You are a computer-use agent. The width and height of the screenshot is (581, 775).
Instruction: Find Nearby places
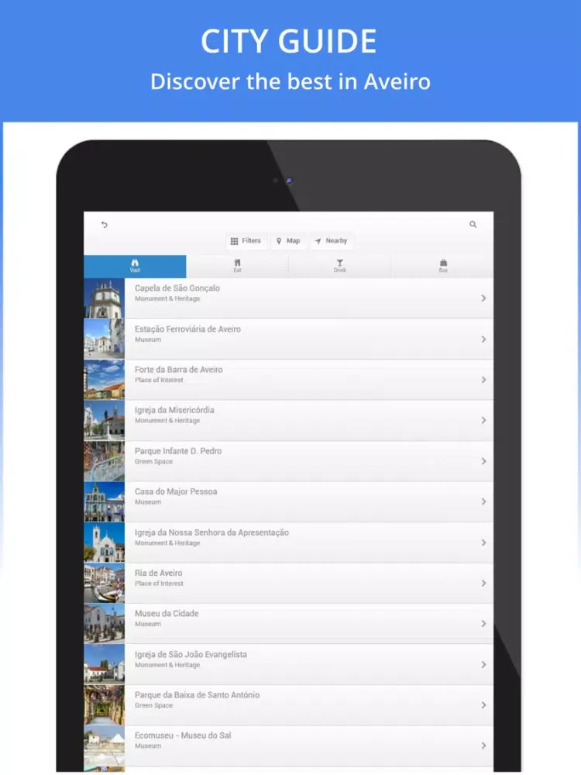[x=332, y=241]
